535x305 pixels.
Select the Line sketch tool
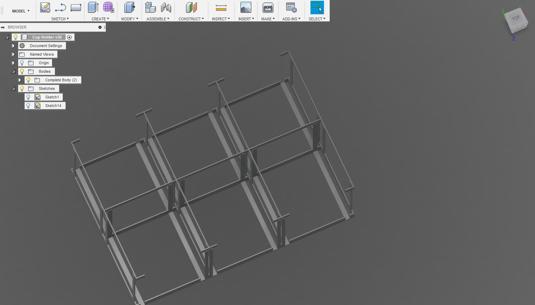pyautogui.click(x=61, y=7)
